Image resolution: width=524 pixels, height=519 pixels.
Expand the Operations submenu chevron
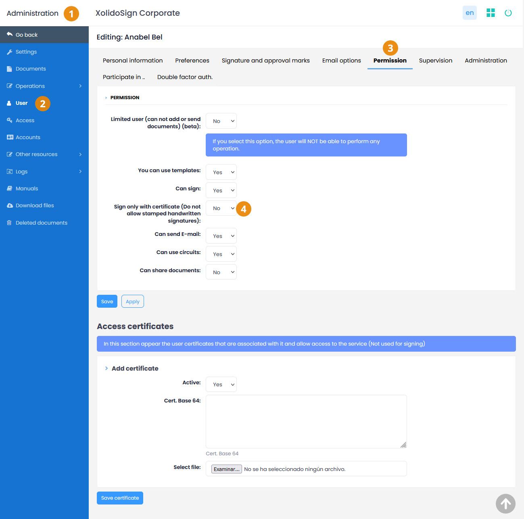[80, 86]
